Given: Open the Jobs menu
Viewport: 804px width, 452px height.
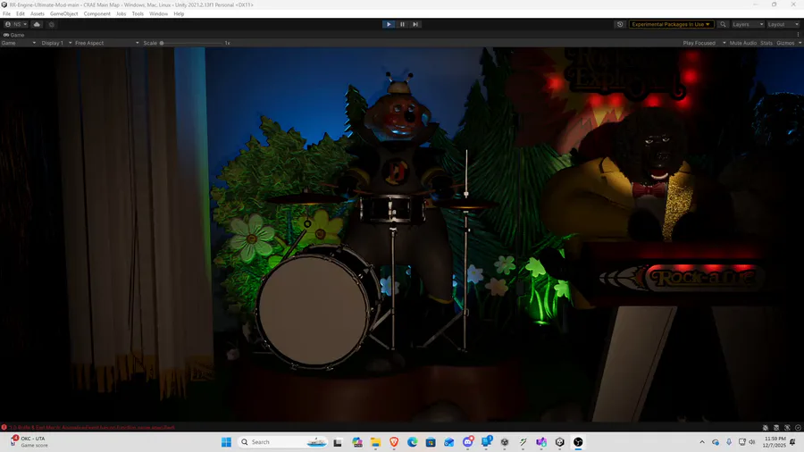Looking at the screenshot, I should coord(121,13).
